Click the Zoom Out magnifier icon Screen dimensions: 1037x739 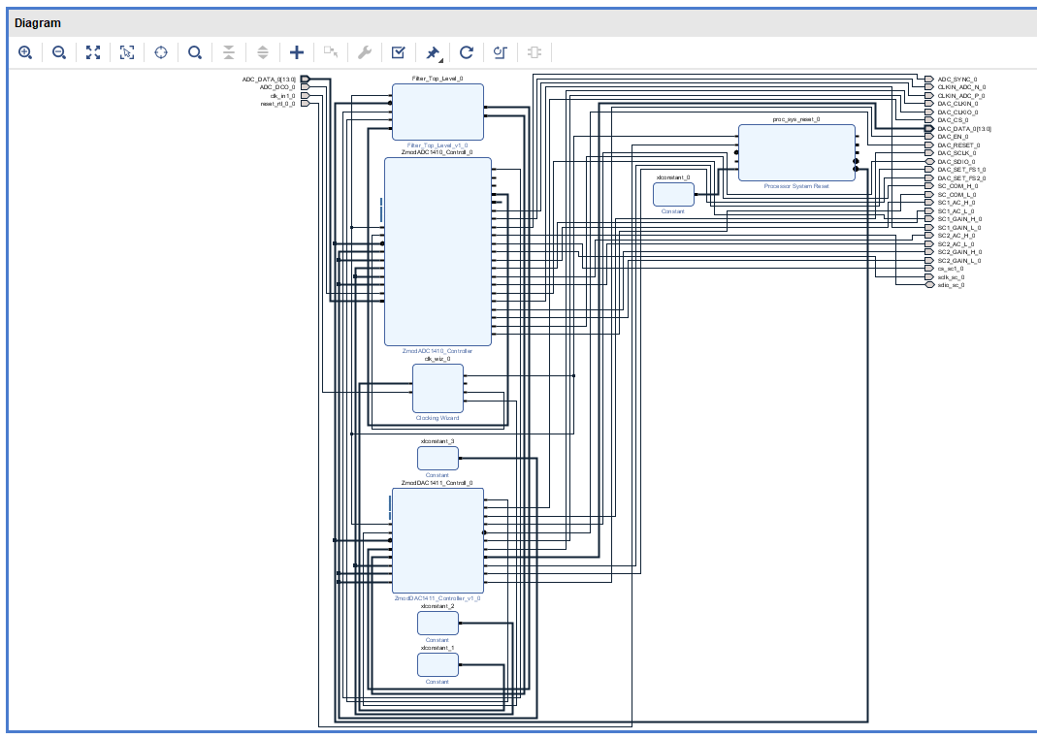tap(59, 52)
